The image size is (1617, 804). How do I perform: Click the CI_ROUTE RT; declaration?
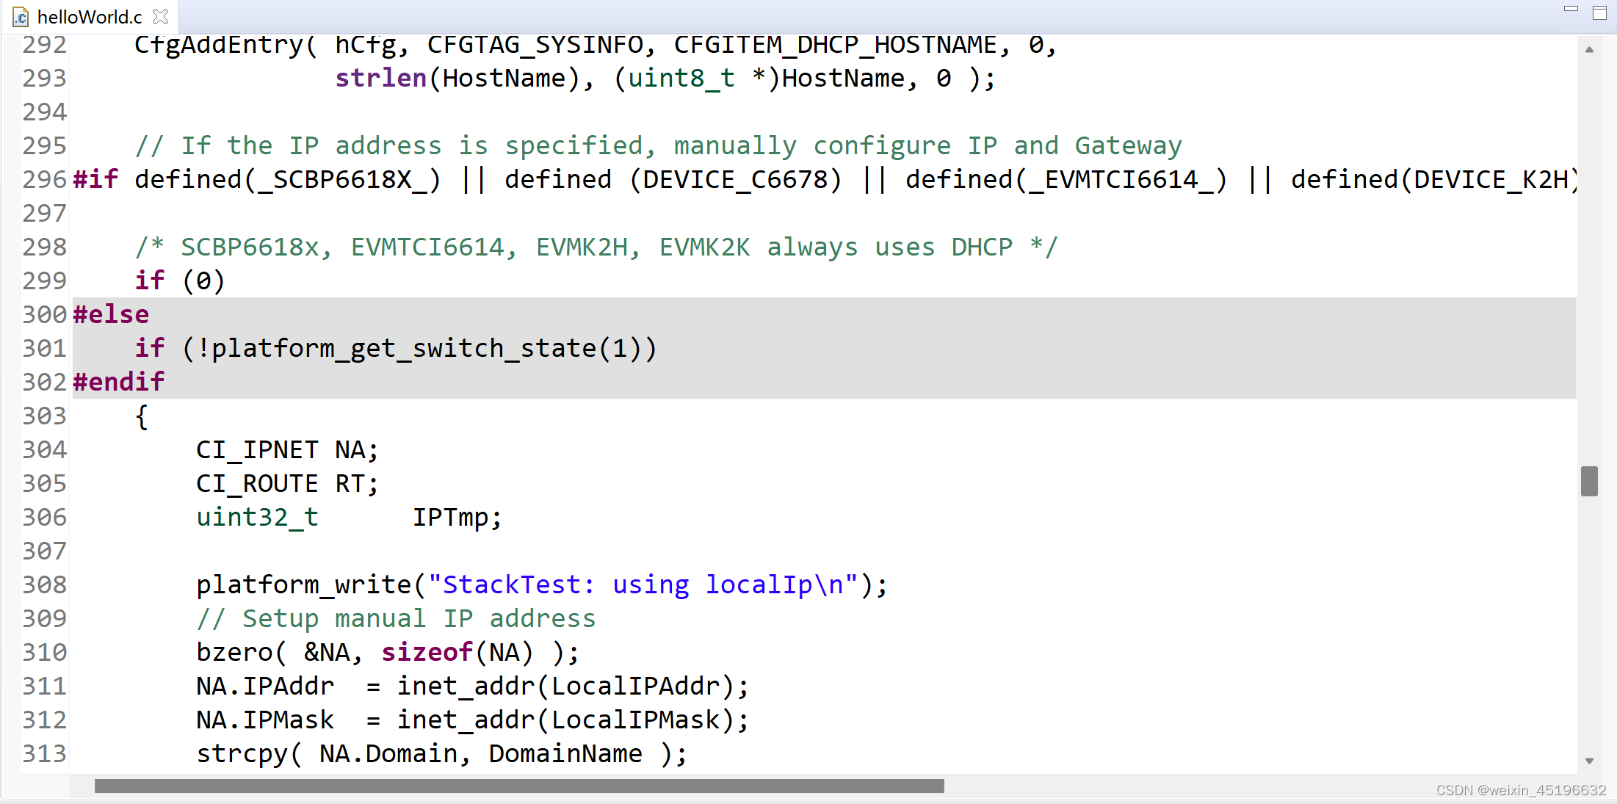click(288, 484)
